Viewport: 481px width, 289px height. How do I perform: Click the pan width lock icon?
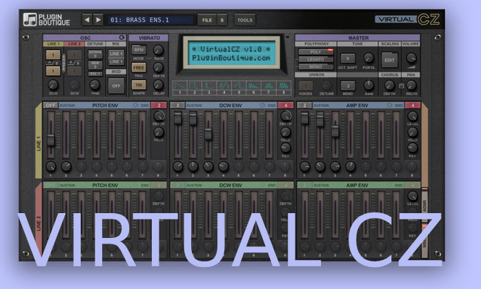(401, 86)
